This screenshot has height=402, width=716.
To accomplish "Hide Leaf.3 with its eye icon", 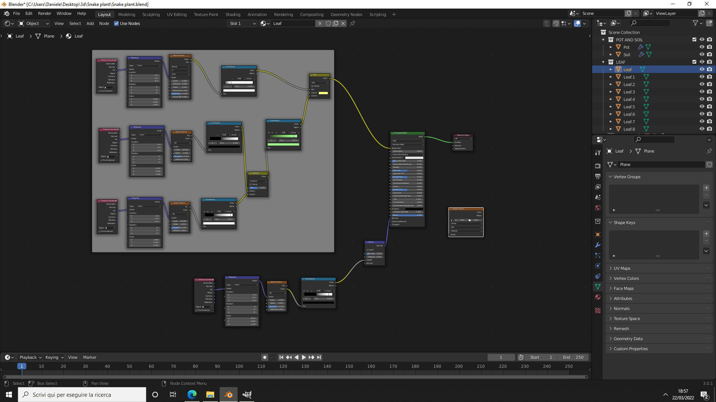I will [x=701, y=92].
